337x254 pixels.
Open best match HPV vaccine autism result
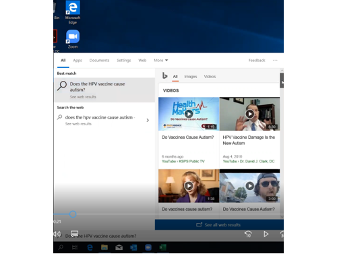click(104, 90)
